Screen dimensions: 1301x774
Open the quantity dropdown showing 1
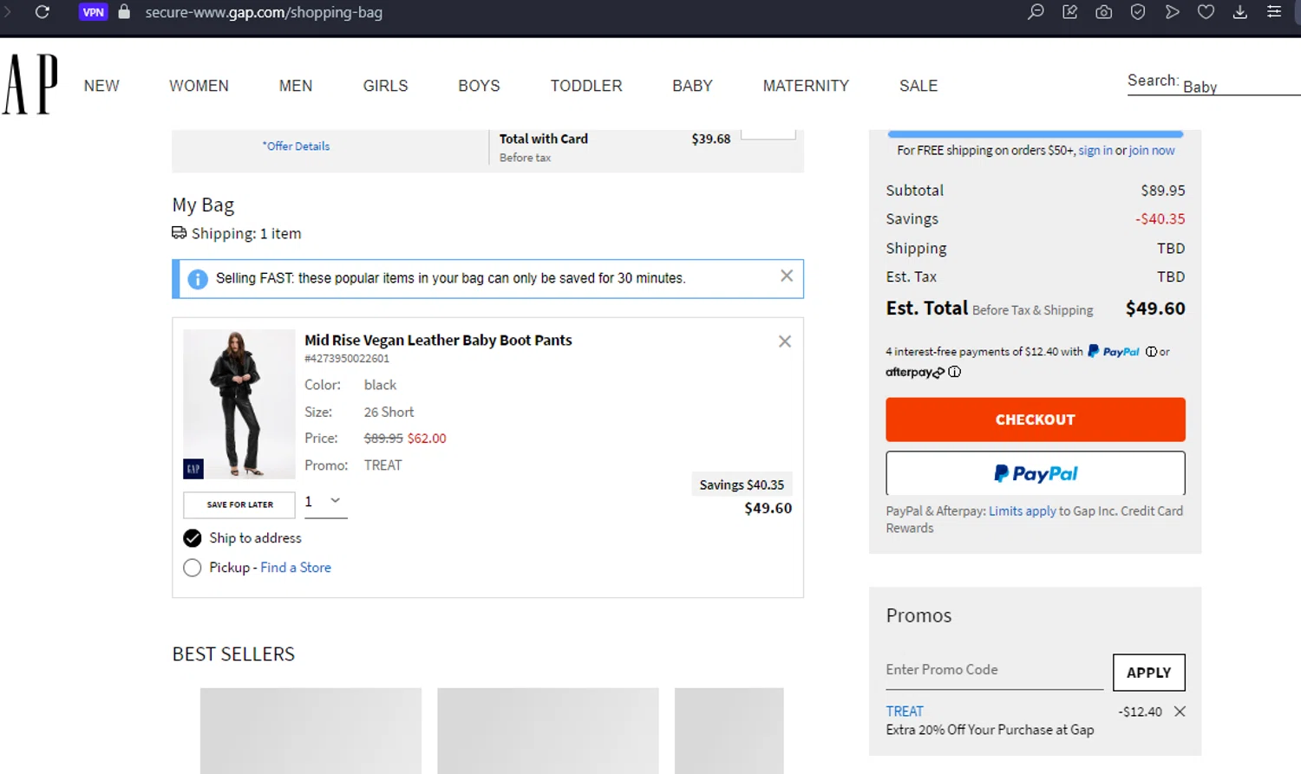click(x=325, y=502)
